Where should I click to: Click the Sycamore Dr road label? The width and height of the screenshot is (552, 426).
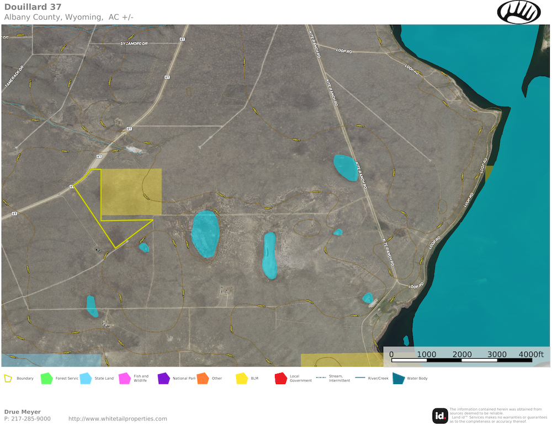tap(135, 43)
